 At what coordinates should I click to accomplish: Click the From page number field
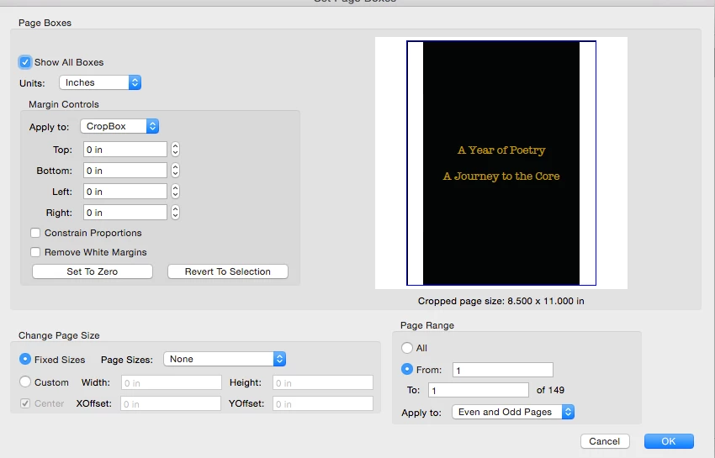(503, 370)
